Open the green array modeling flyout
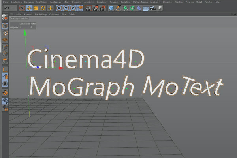This screenshot has width=237, height=158. (132, 8)
